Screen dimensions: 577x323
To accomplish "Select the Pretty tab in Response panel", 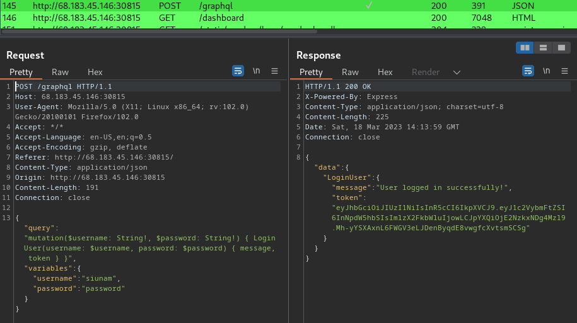I will [x=311, y=72].
